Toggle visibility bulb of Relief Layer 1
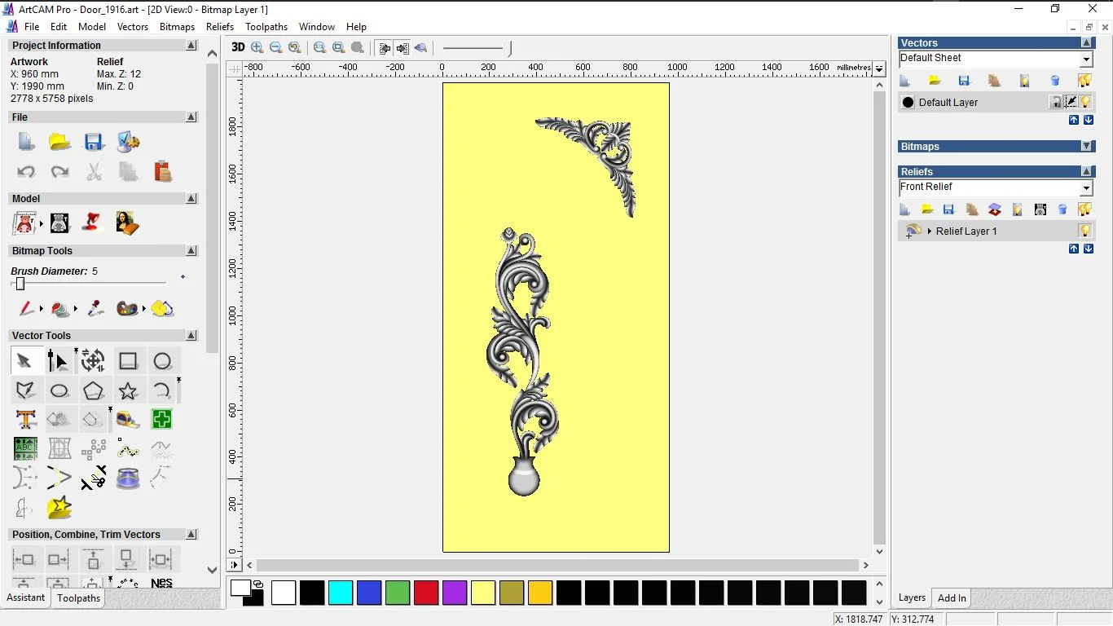Screen dimensions: 1113x626 coord(1084,231)
